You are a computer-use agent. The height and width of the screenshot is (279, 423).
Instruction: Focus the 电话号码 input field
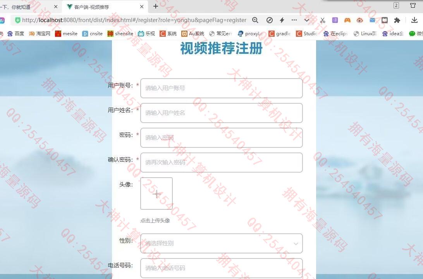(x=222, y=268)
